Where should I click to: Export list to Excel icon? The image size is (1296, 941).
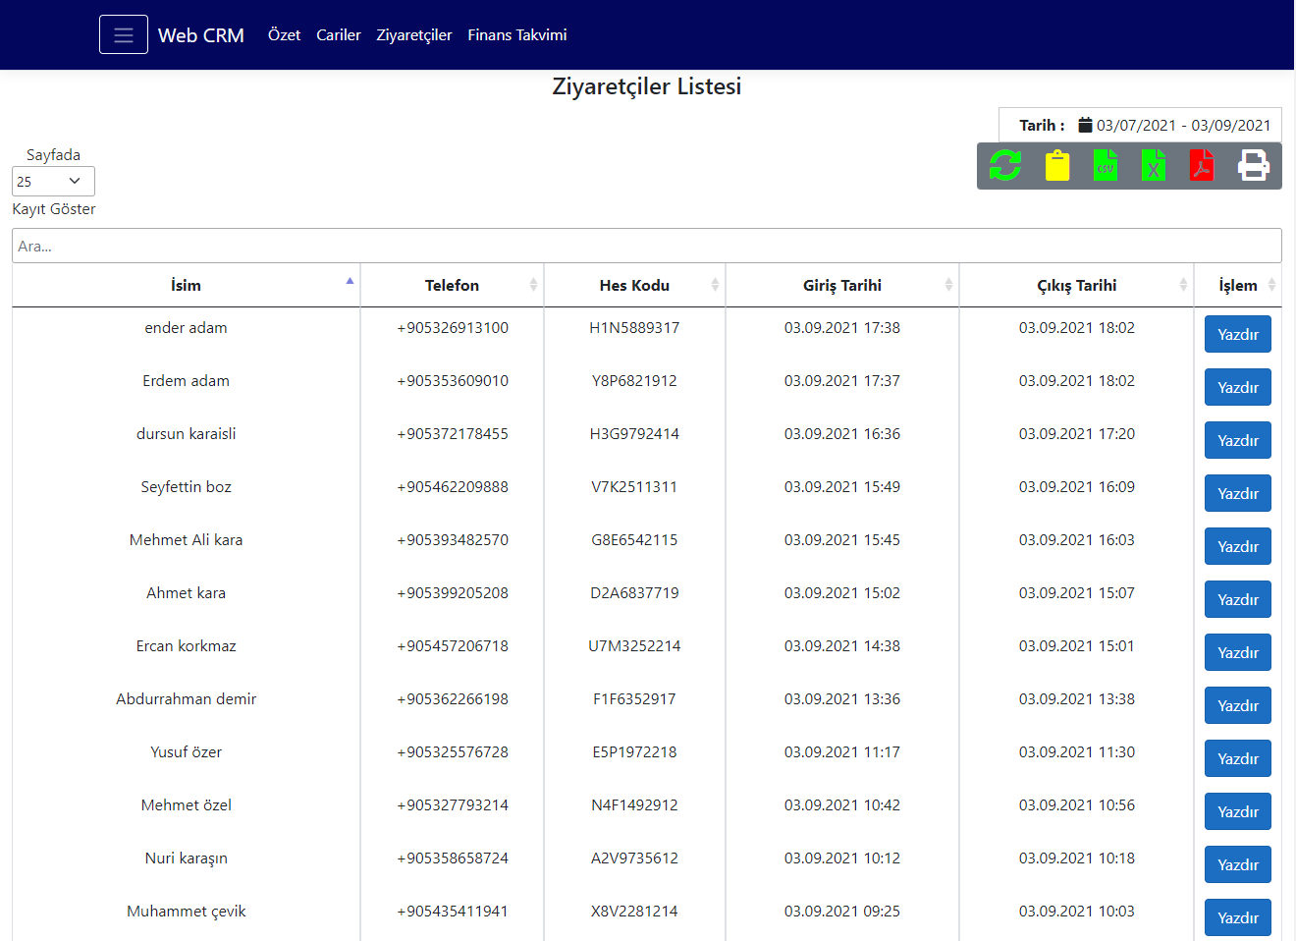pos(1154,165)
